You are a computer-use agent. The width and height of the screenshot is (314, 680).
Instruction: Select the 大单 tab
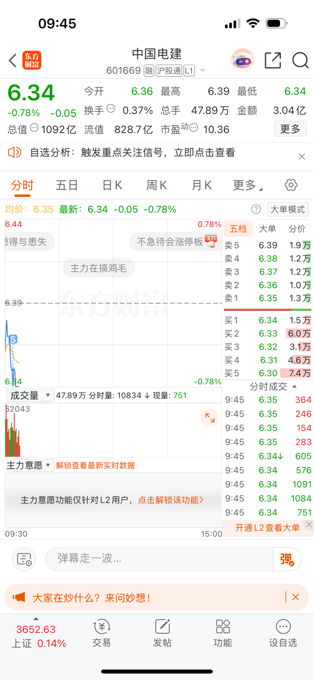coord(267,229)
